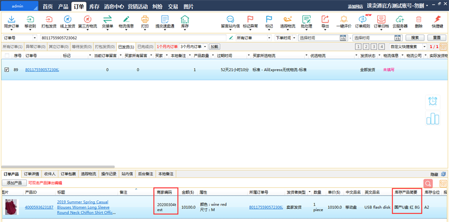449x222 pixels.
Task: Open product ID 4000593623187 link
Action: pyautogui.click(x=39, y=207)
